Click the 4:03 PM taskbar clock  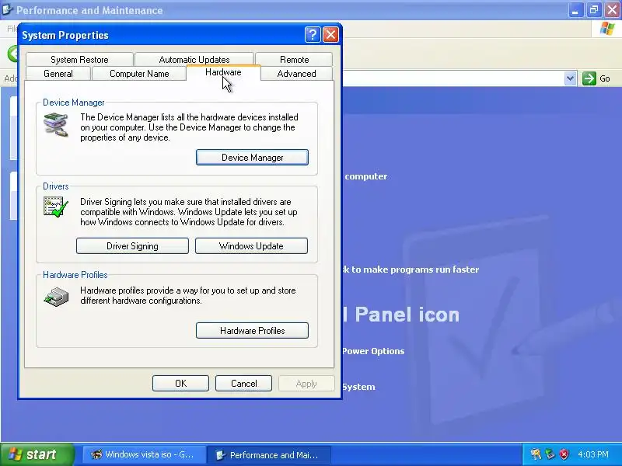593,454
